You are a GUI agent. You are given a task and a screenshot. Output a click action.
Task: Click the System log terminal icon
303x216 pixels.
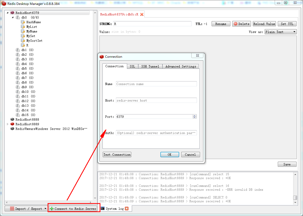click(103, 209)
